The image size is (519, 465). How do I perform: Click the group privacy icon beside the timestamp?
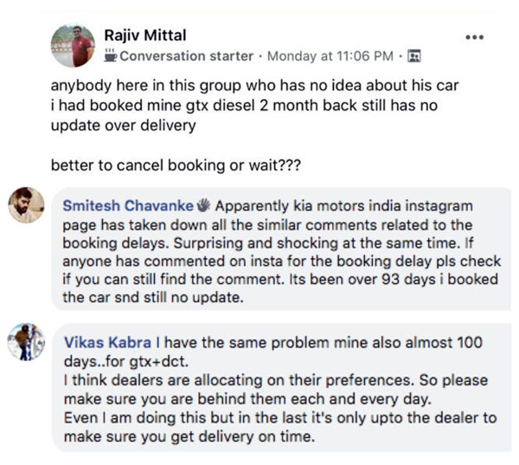[x=413, y=56]
